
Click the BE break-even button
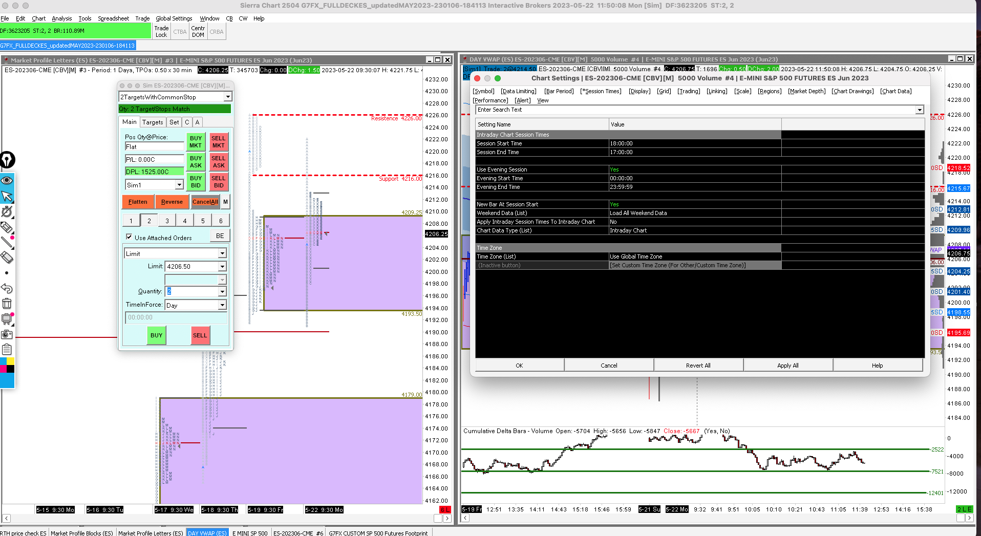(220, 236)
